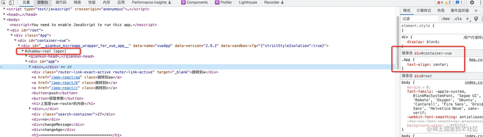Click div#root inherited-from link
The height and width of the screenshot is (137, 483).
click(423, 76)
